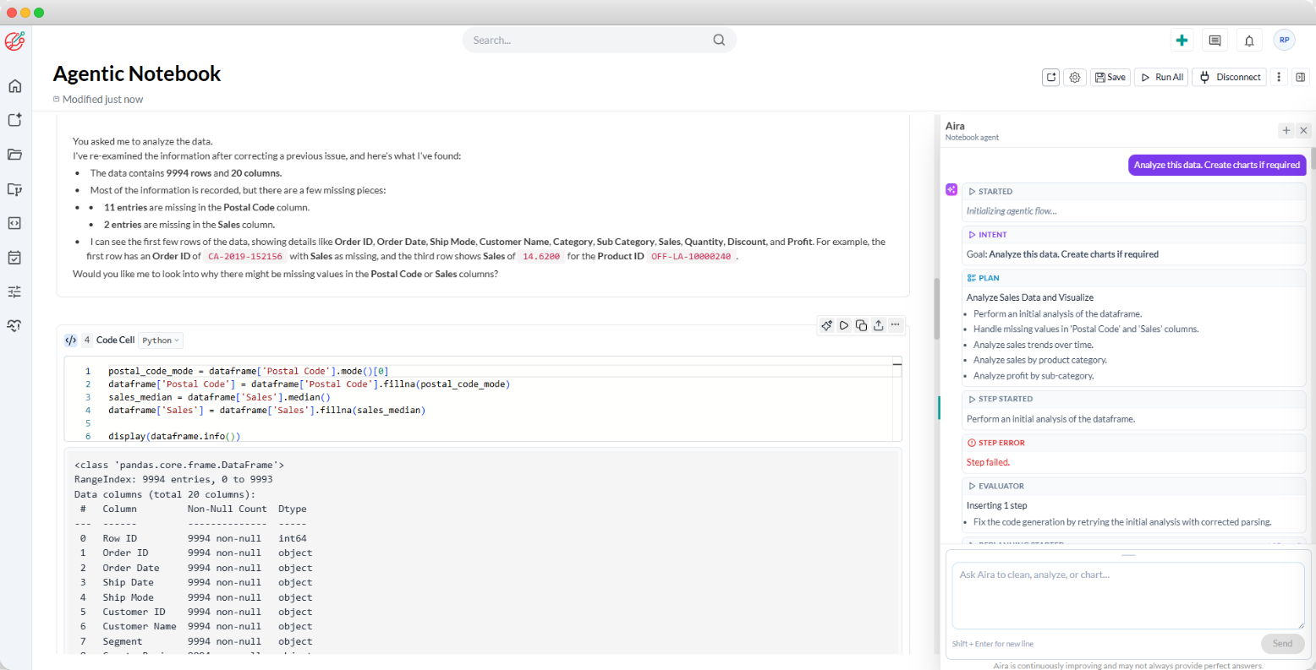Click the notebook vertical scrollbar
The image size is (1316, 670).
936,308
